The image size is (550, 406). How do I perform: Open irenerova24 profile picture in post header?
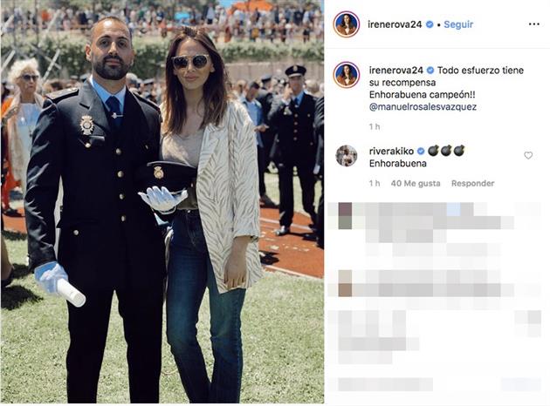click(x=347, y=24)
